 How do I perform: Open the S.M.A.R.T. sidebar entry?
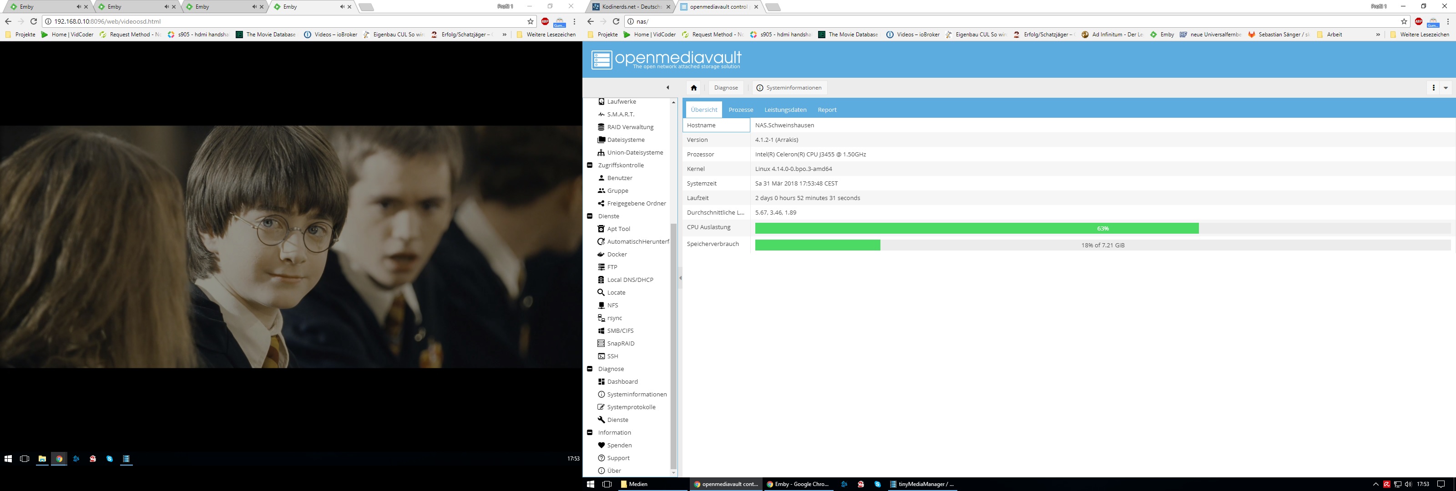click(620, 114)
